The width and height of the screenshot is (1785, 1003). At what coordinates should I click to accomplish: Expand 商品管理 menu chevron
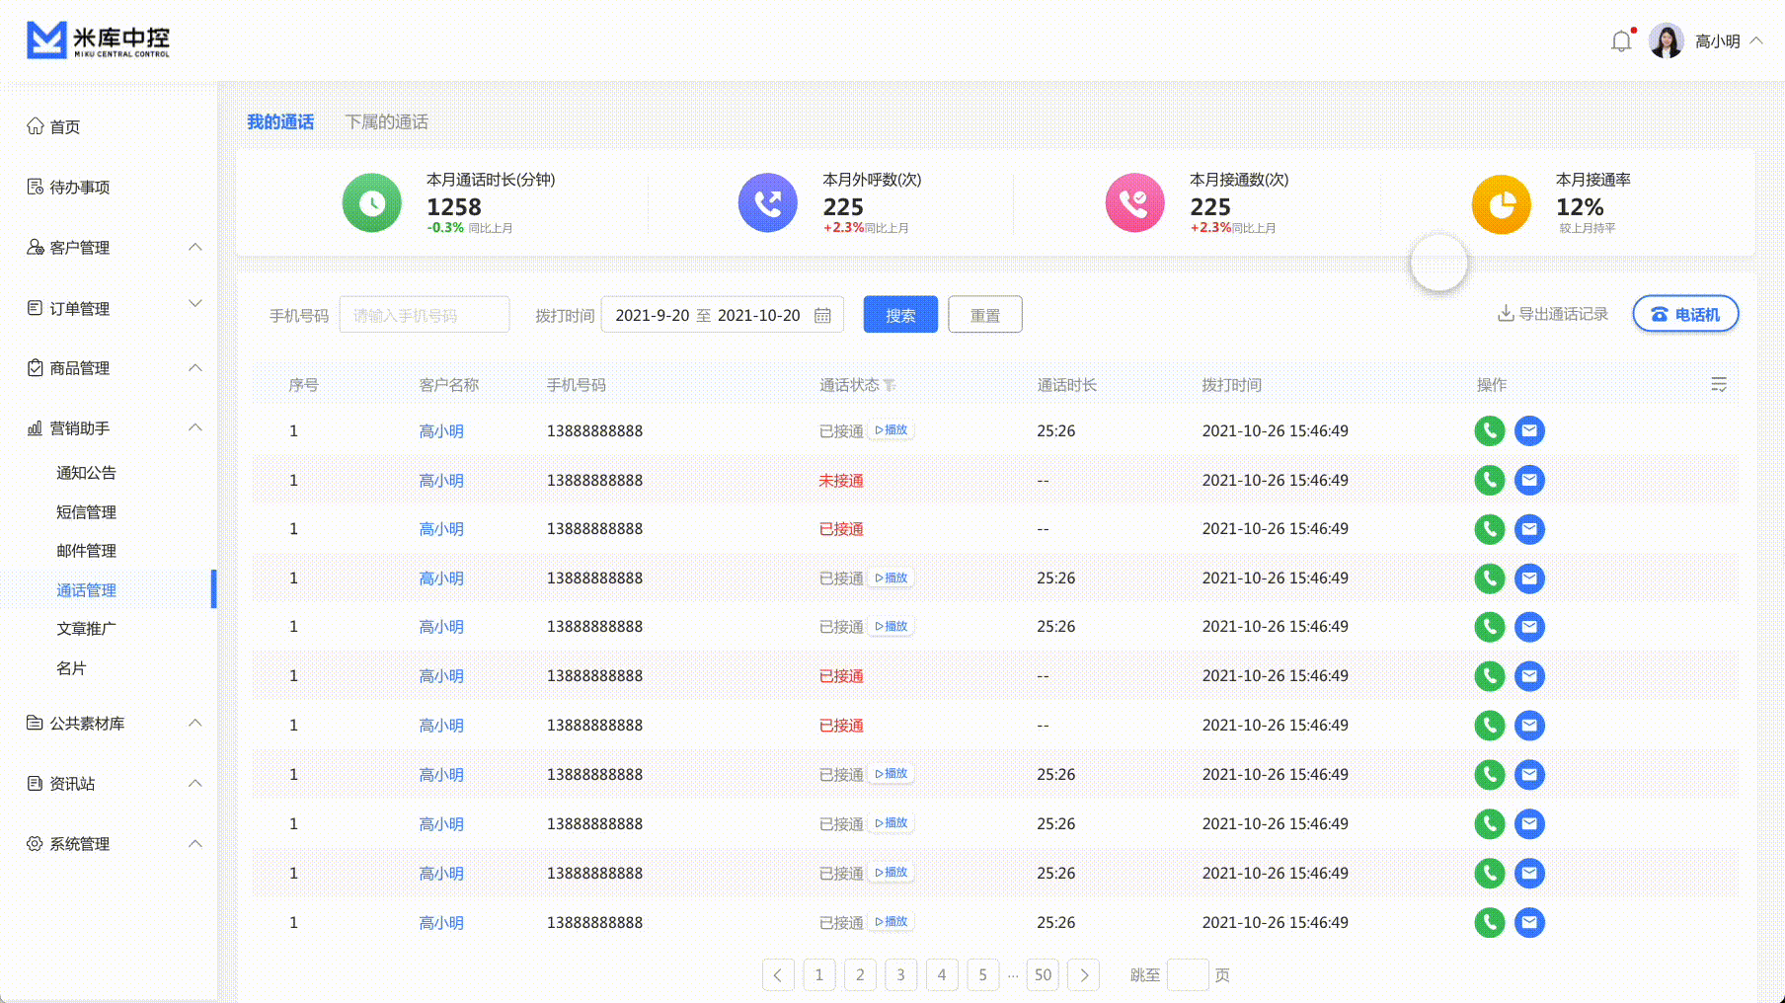click(x=195, y=367)
